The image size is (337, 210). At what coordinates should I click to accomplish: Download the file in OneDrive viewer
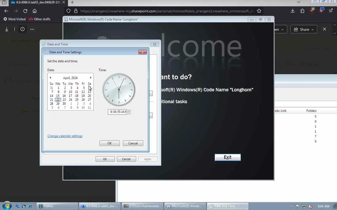tap(7, 29)
